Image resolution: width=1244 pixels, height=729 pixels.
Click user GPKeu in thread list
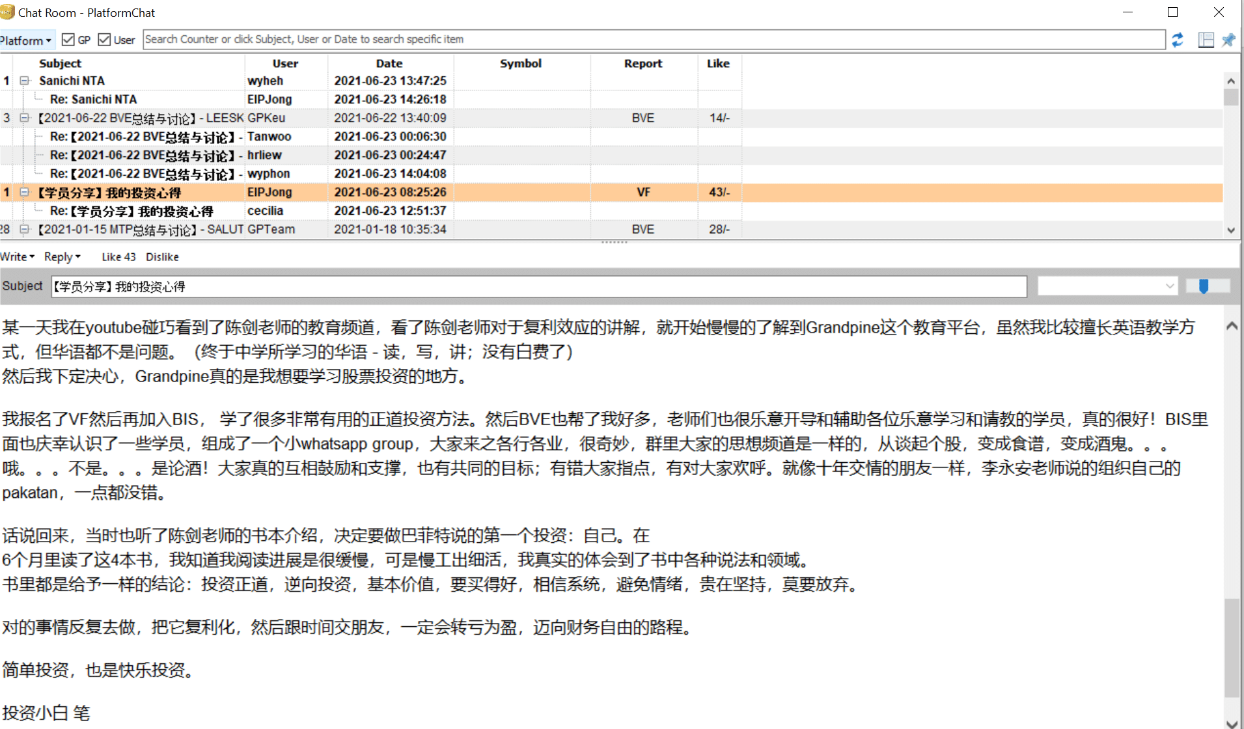pos(266,118)
